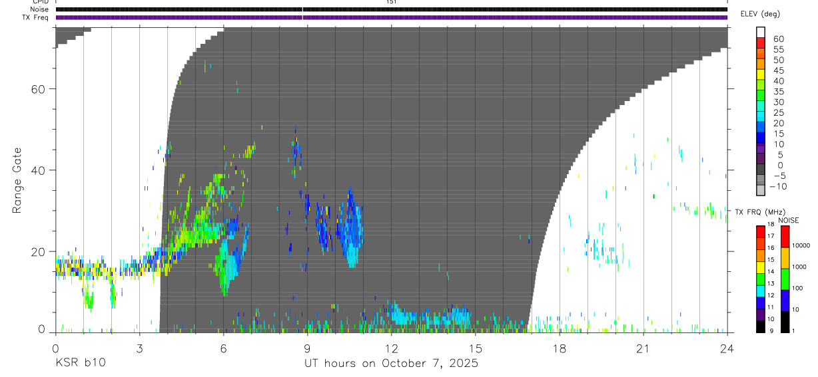The width and height of the screenshot is (818, 377).
Task: Click the '100' value on the NOISE scale
Action: click(x=797, y=289)
